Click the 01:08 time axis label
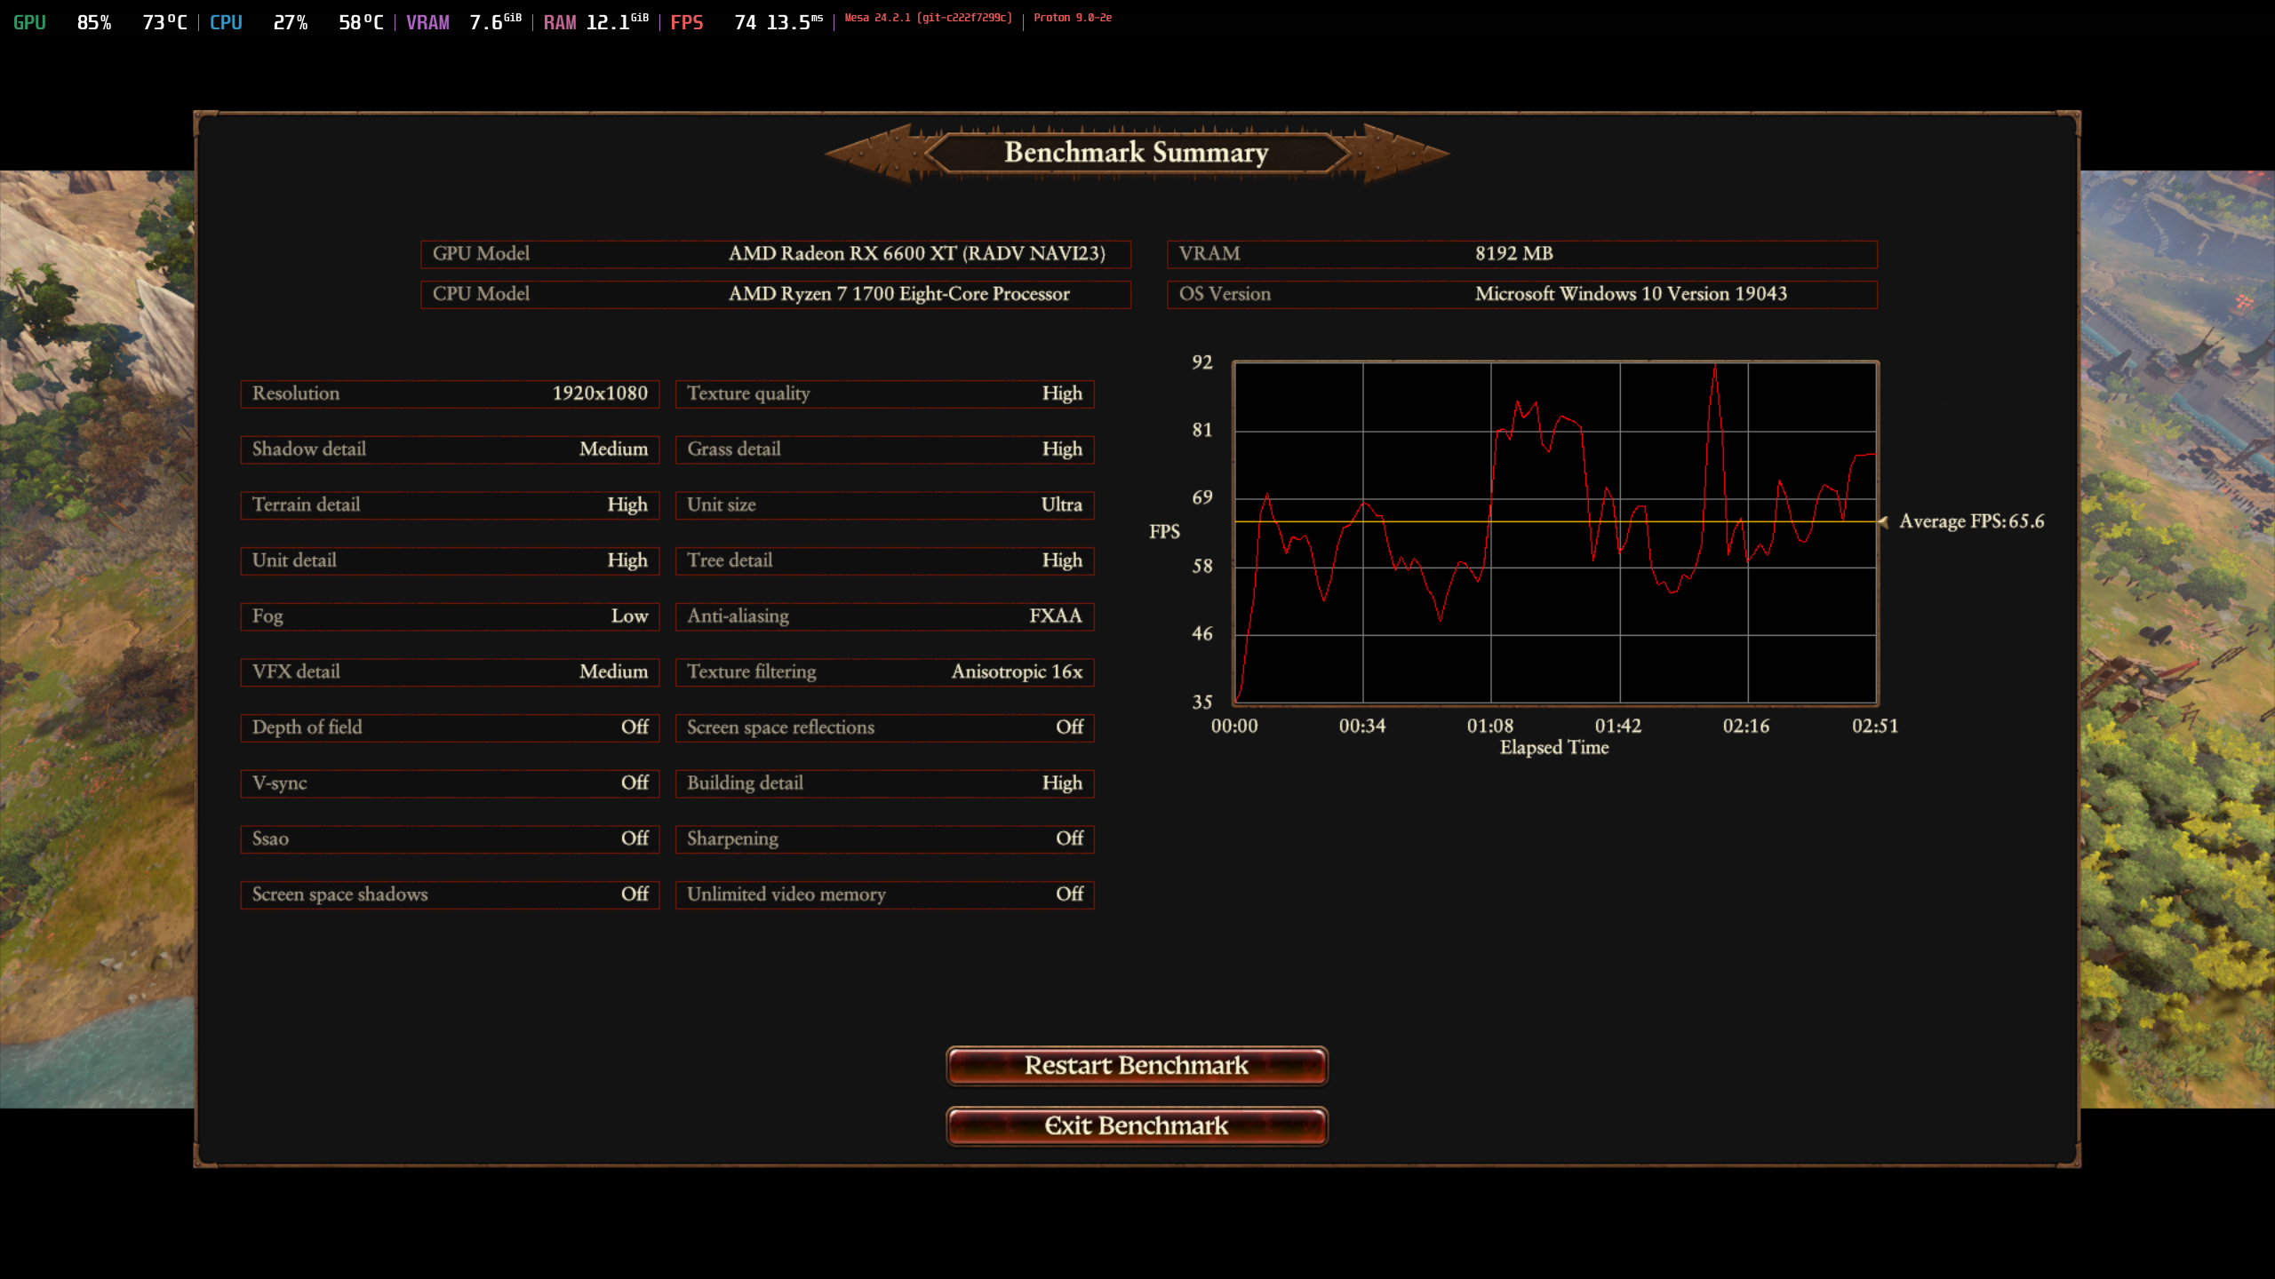Screen dimensions: 2275x1279 tap(1490, 726)
